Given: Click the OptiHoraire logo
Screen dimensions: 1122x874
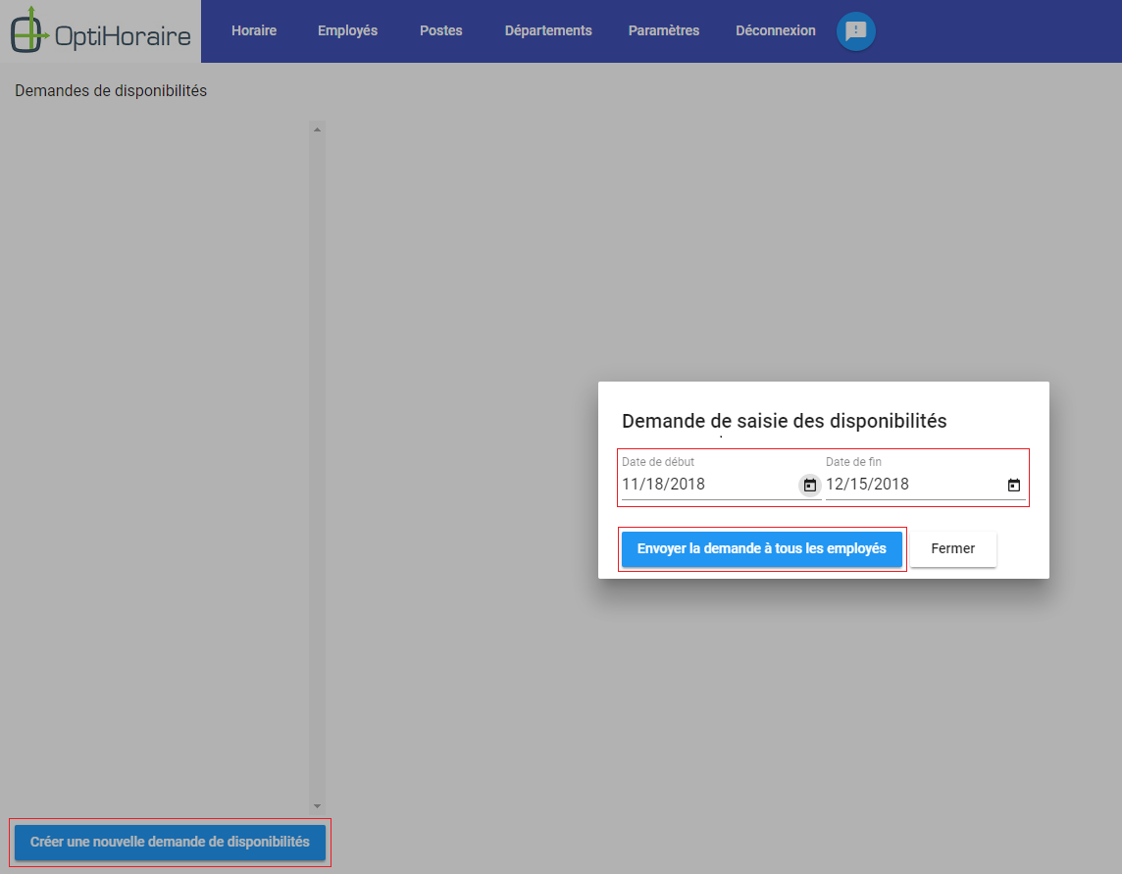Looking at the screenshot, I should [101, 30].
